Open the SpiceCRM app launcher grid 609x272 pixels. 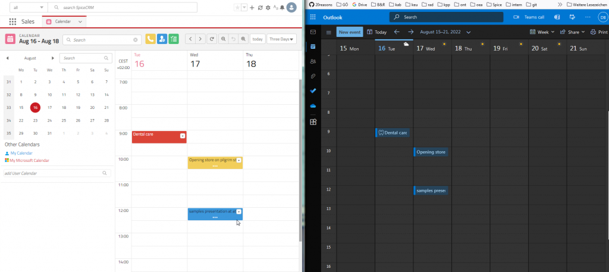pyautogui.click(x=12, y=22)
